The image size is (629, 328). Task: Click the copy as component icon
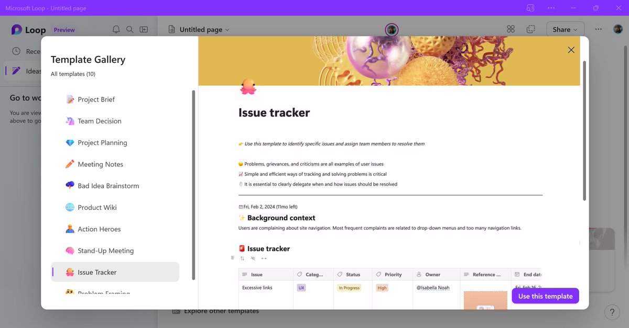(530, 29)
